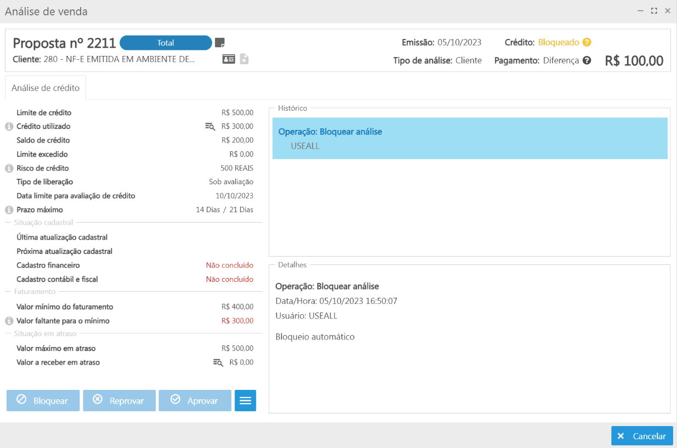
Task: Click info icon beside Valor faltante para o mínimo
Action: (x=9, y=321)
